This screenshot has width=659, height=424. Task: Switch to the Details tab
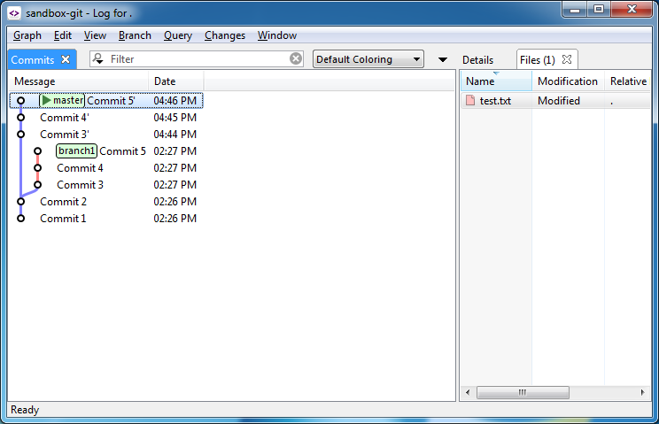[x=477, y=60]
